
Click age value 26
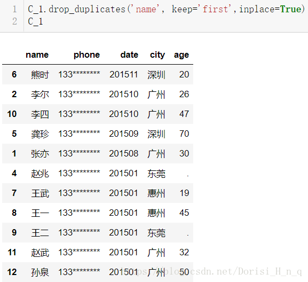click(184, 94)
